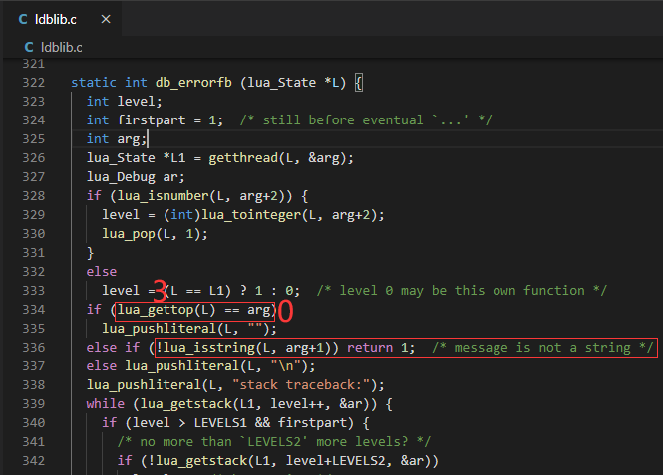Click the 'still before eventual' comment
The image size is (663, 475).
(x=366, y=120)
